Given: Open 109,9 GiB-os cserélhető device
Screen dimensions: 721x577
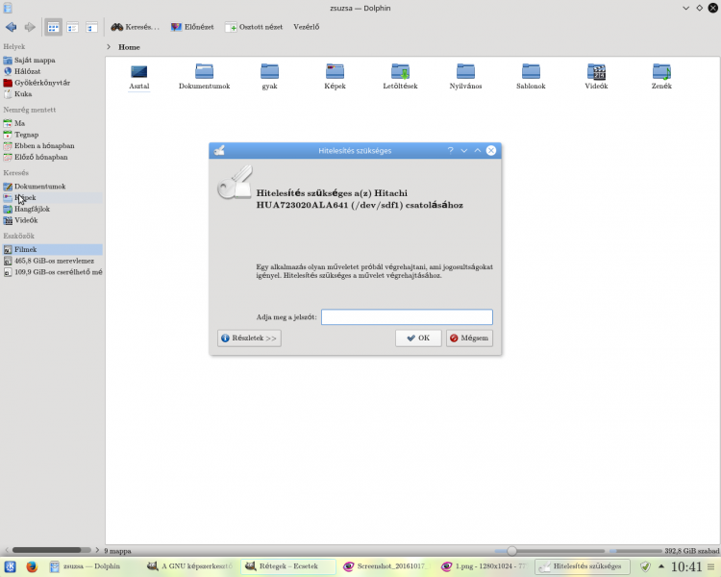Looking at the screenshot, I should click(52, 272).
